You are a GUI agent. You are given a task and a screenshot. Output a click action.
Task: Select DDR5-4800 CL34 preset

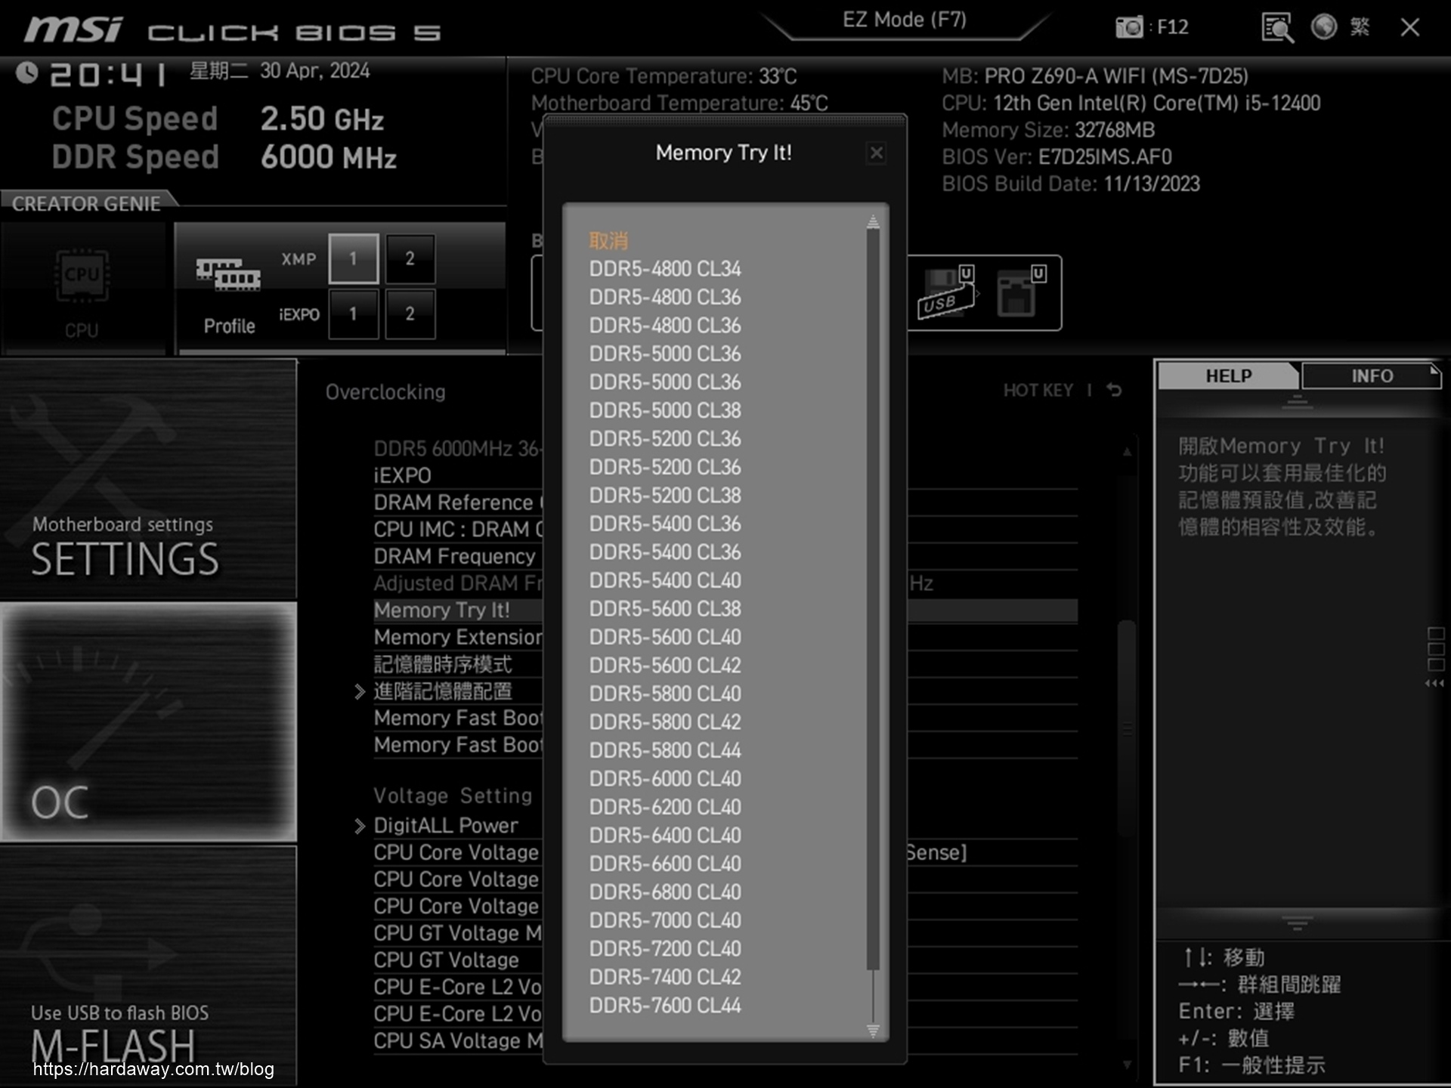[x=665, y=269]
